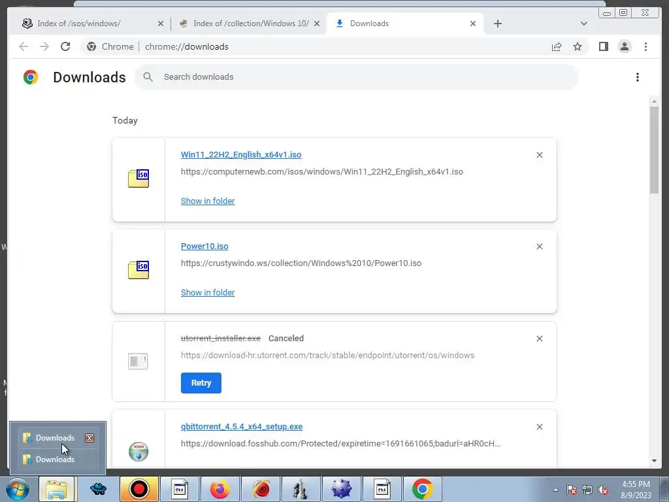Share this page via share icon
Screen dimensions: 669x502
click(x=557, y=46)
